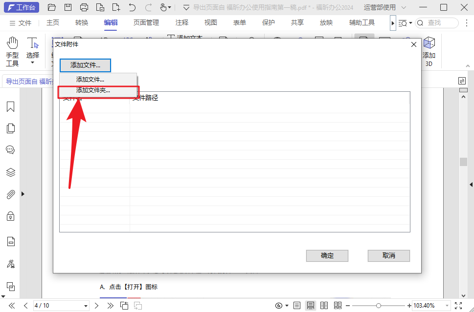Go to first page button
The height and width of the screenshot is (312, 474).
12,306
